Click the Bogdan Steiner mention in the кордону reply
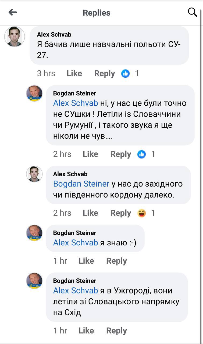This screenshot has width=203, height=344. 81,184
